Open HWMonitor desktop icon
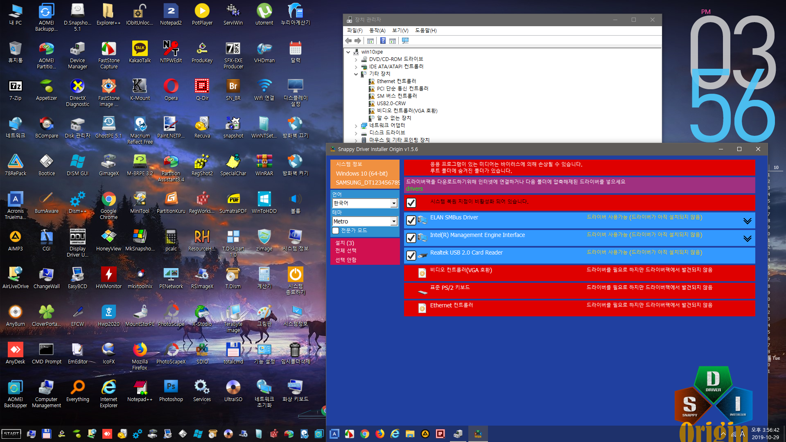The image size is (786, 442). pos(108,278)
